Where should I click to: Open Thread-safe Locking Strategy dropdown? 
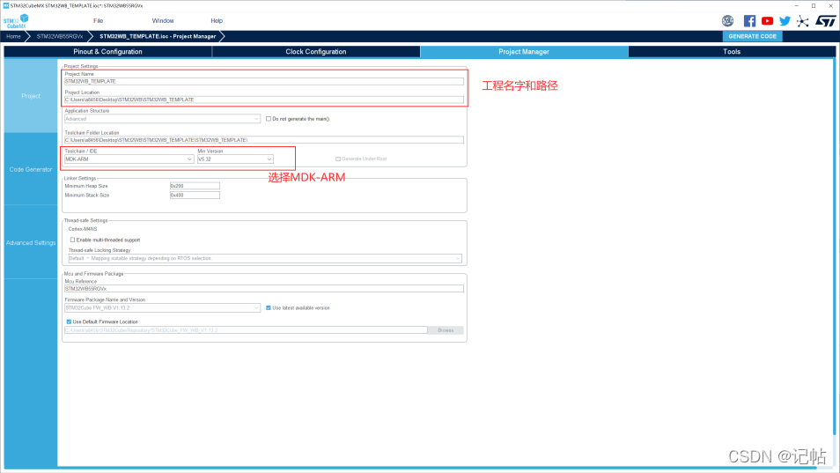click(x=265, y=258)
